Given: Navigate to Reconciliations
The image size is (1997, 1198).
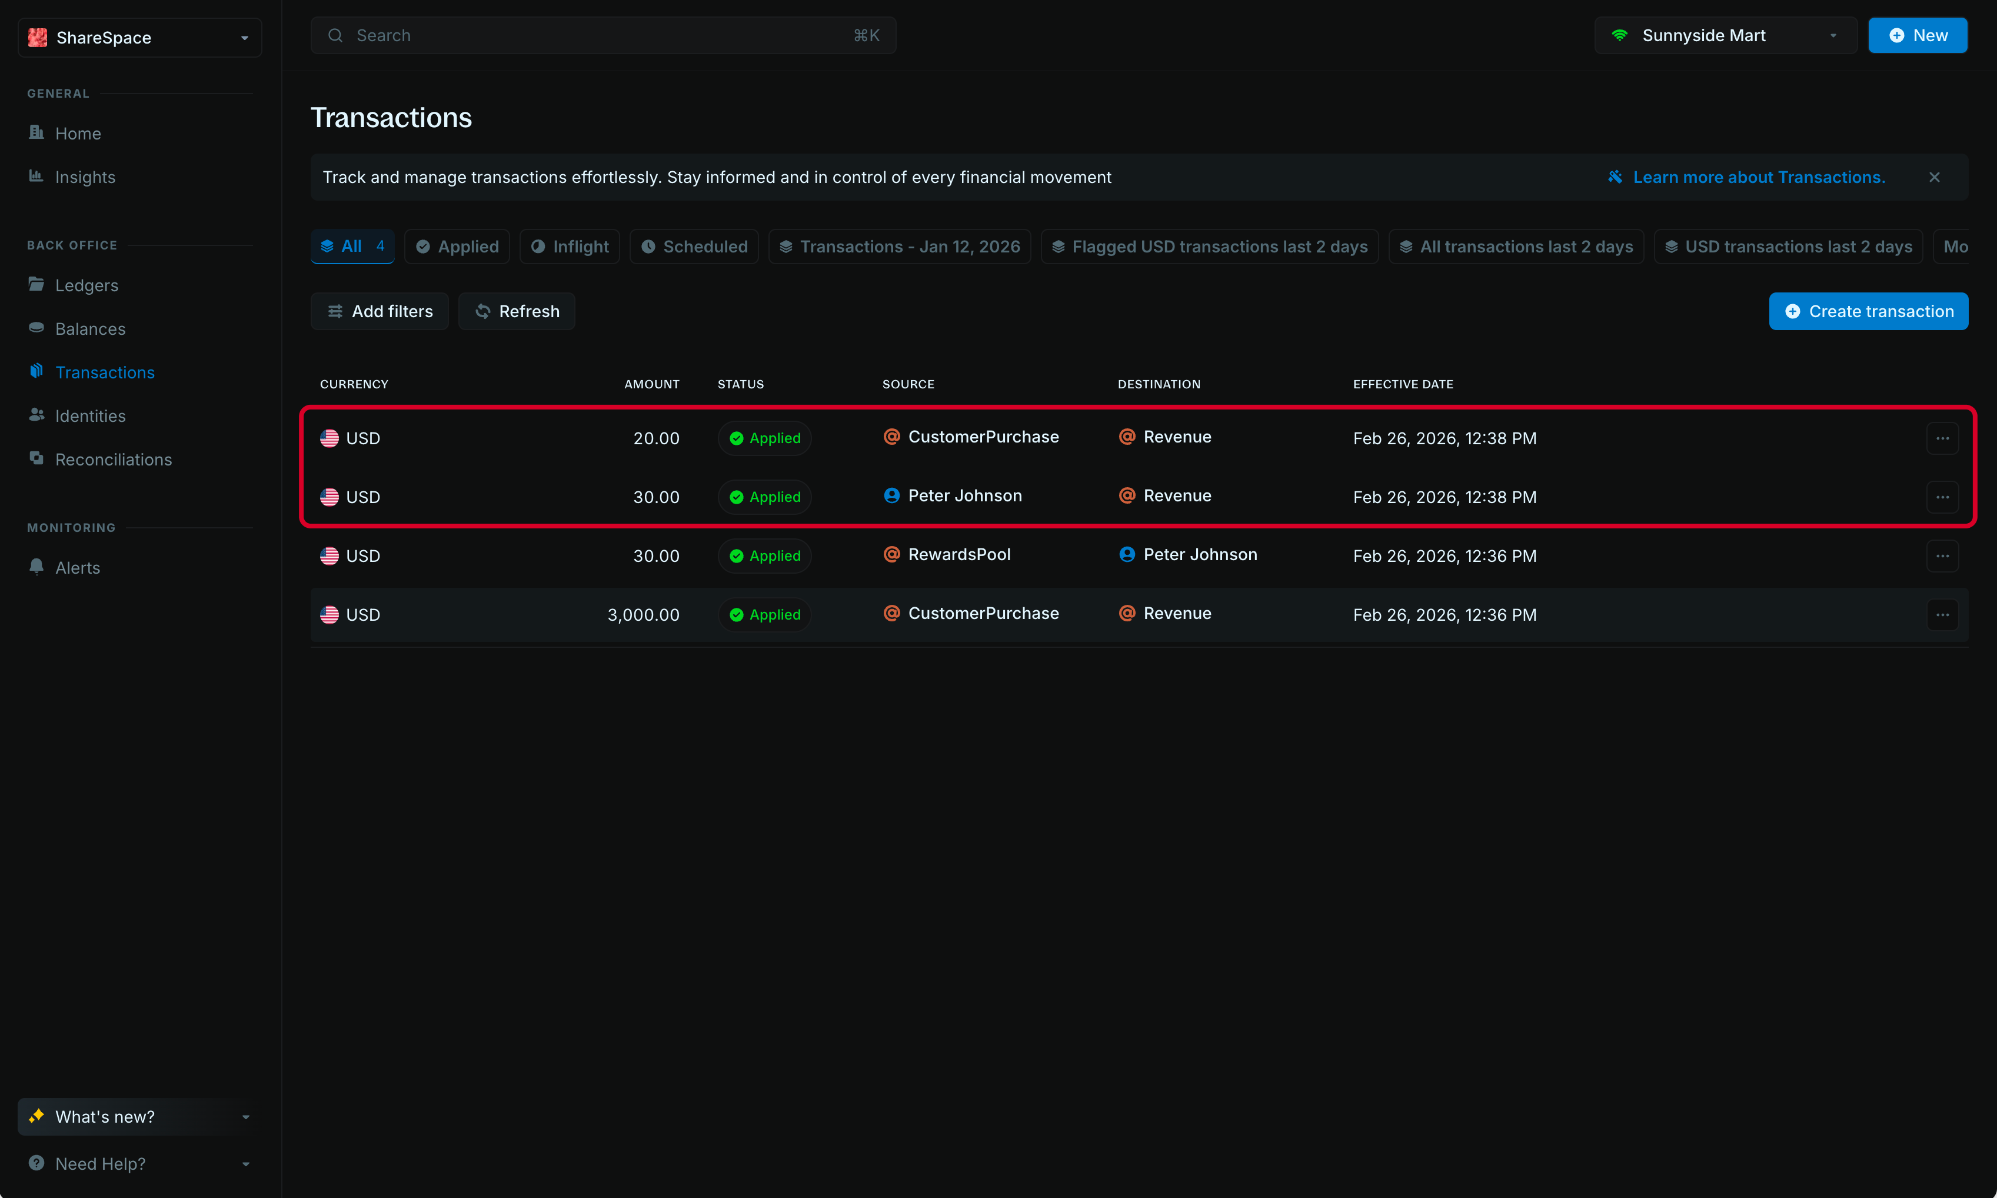Looking at the screenshot, I should (x=113, y=460).
